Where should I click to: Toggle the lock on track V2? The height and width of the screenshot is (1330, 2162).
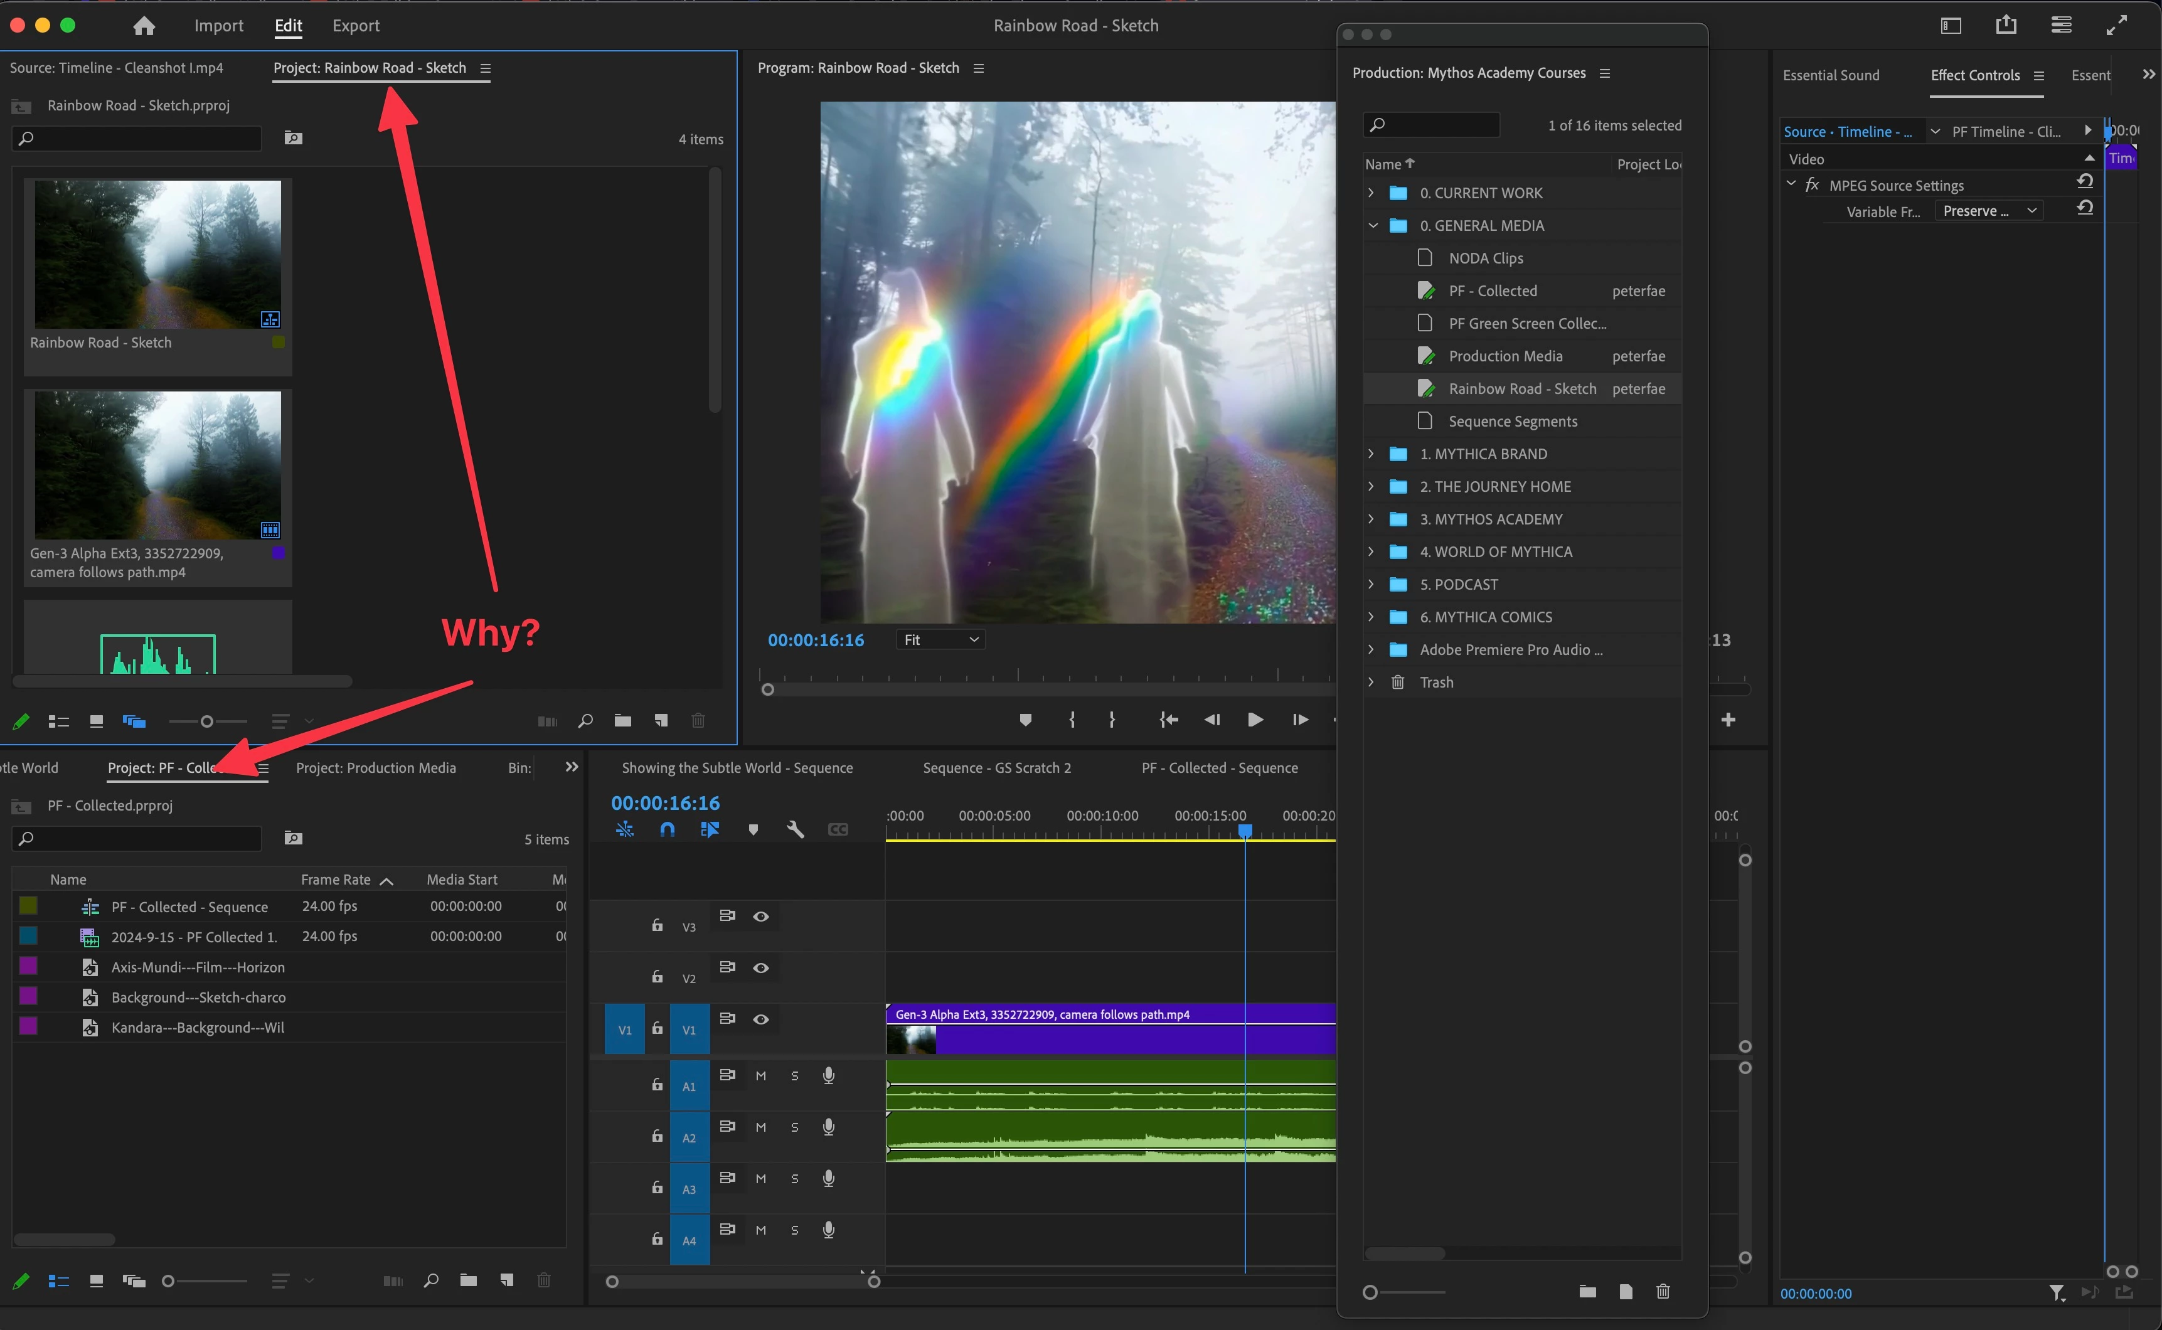click(x=657, y=976)
